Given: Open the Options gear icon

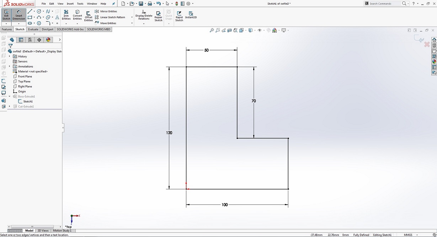Looking at the screenshot, I should point(188,4).
